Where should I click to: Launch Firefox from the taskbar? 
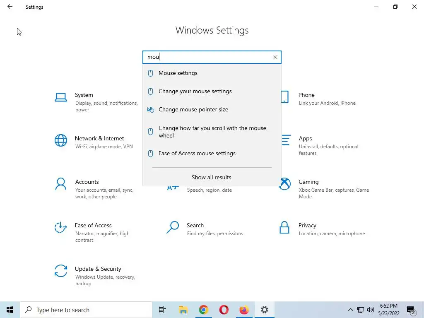[244, 310]
